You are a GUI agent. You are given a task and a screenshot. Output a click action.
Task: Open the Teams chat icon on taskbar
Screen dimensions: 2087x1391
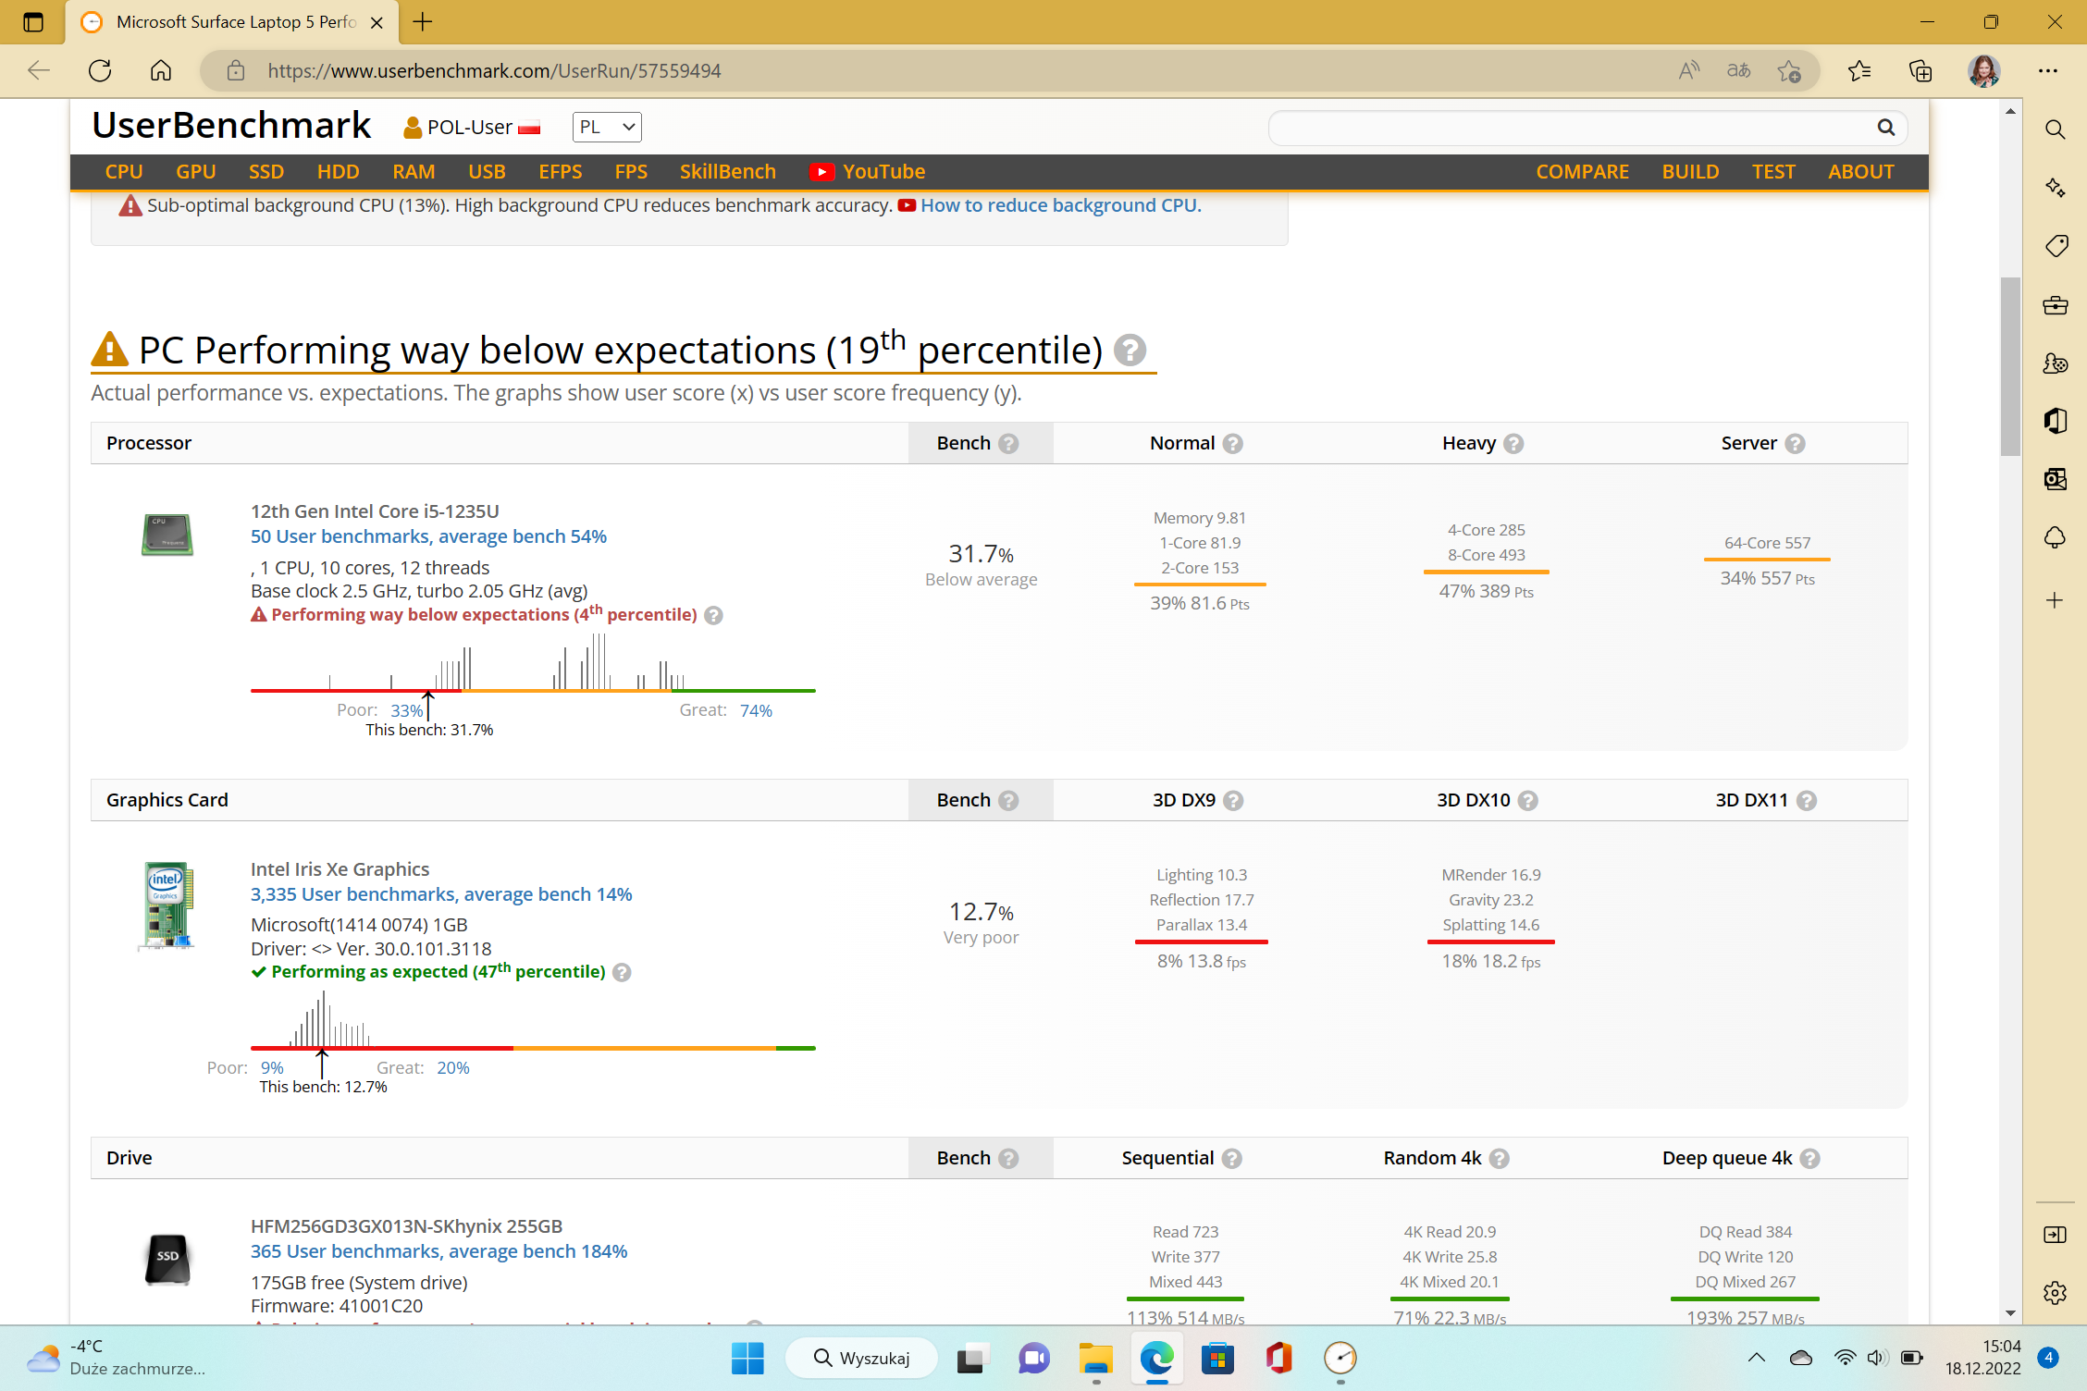click(1033, 1358)
